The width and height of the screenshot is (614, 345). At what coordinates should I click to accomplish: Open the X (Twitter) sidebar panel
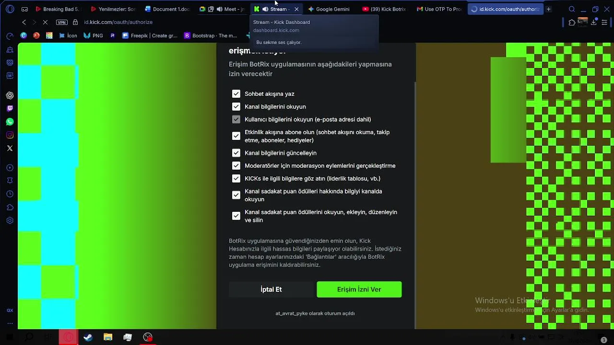pyautogui.click(x=10, y=148)
